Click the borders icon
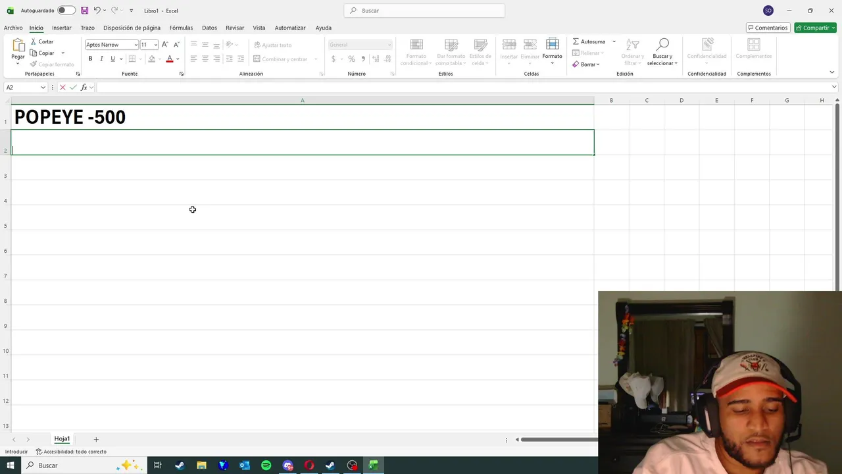 [132, 59]
